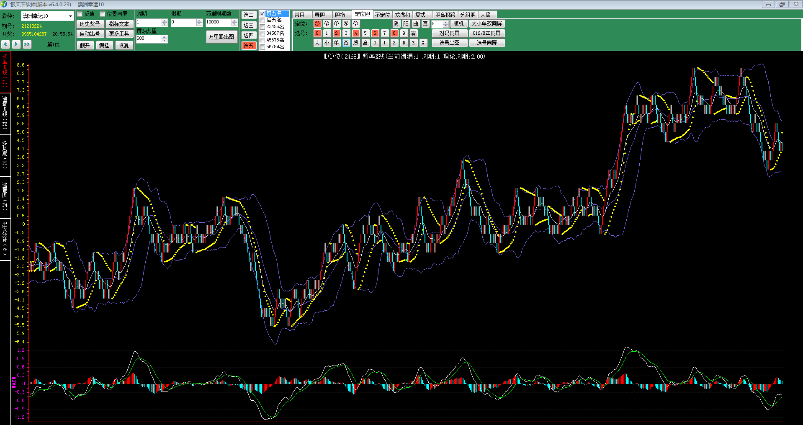
Task: Open the 彩种 lottery type dropdown
Action: [70, 16]
